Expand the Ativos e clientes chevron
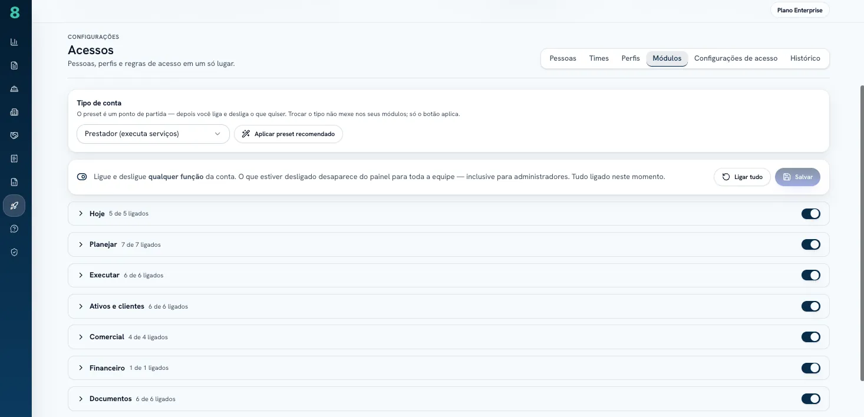864x417 pixels. click(x=81, y=306)
